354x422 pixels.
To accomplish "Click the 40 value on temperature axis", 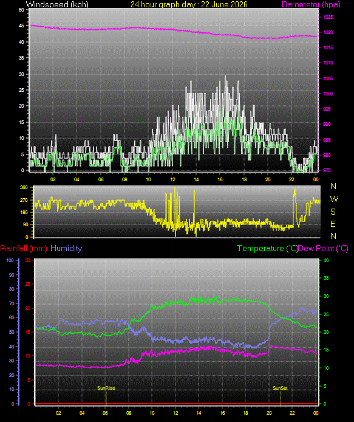I will (326, 260).
